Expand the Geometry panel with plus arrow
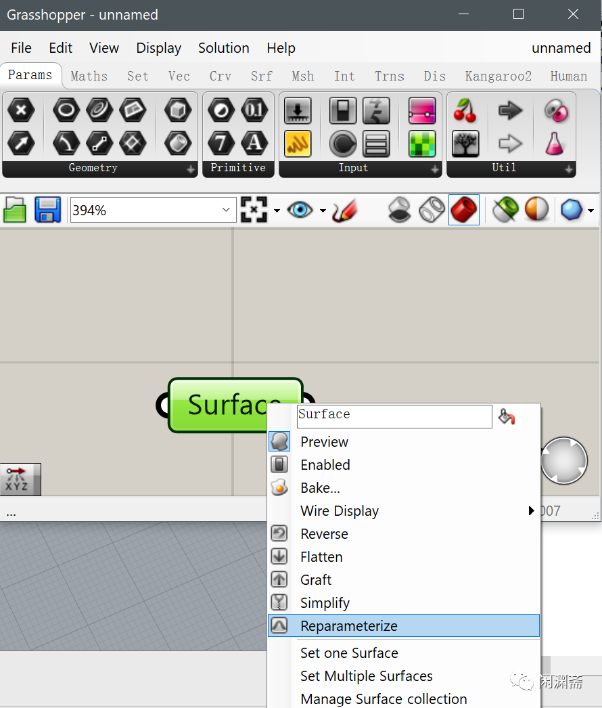This screenshot has height=708, width=602. [191, 169]
